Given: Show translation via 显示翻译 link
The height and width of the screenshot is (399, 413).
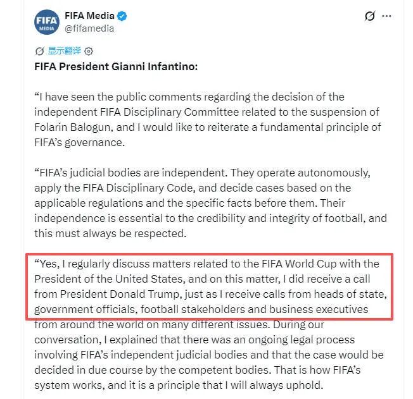Looking at the screenshot, I should coord(64,51).
